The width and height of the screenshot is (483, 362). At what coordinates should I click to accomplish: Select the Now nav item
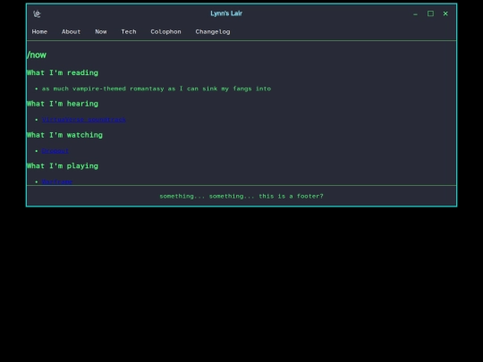click(x=101, y=31)
